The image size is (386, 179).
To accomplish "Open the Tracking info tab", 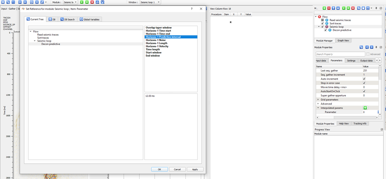I will 360,123.
